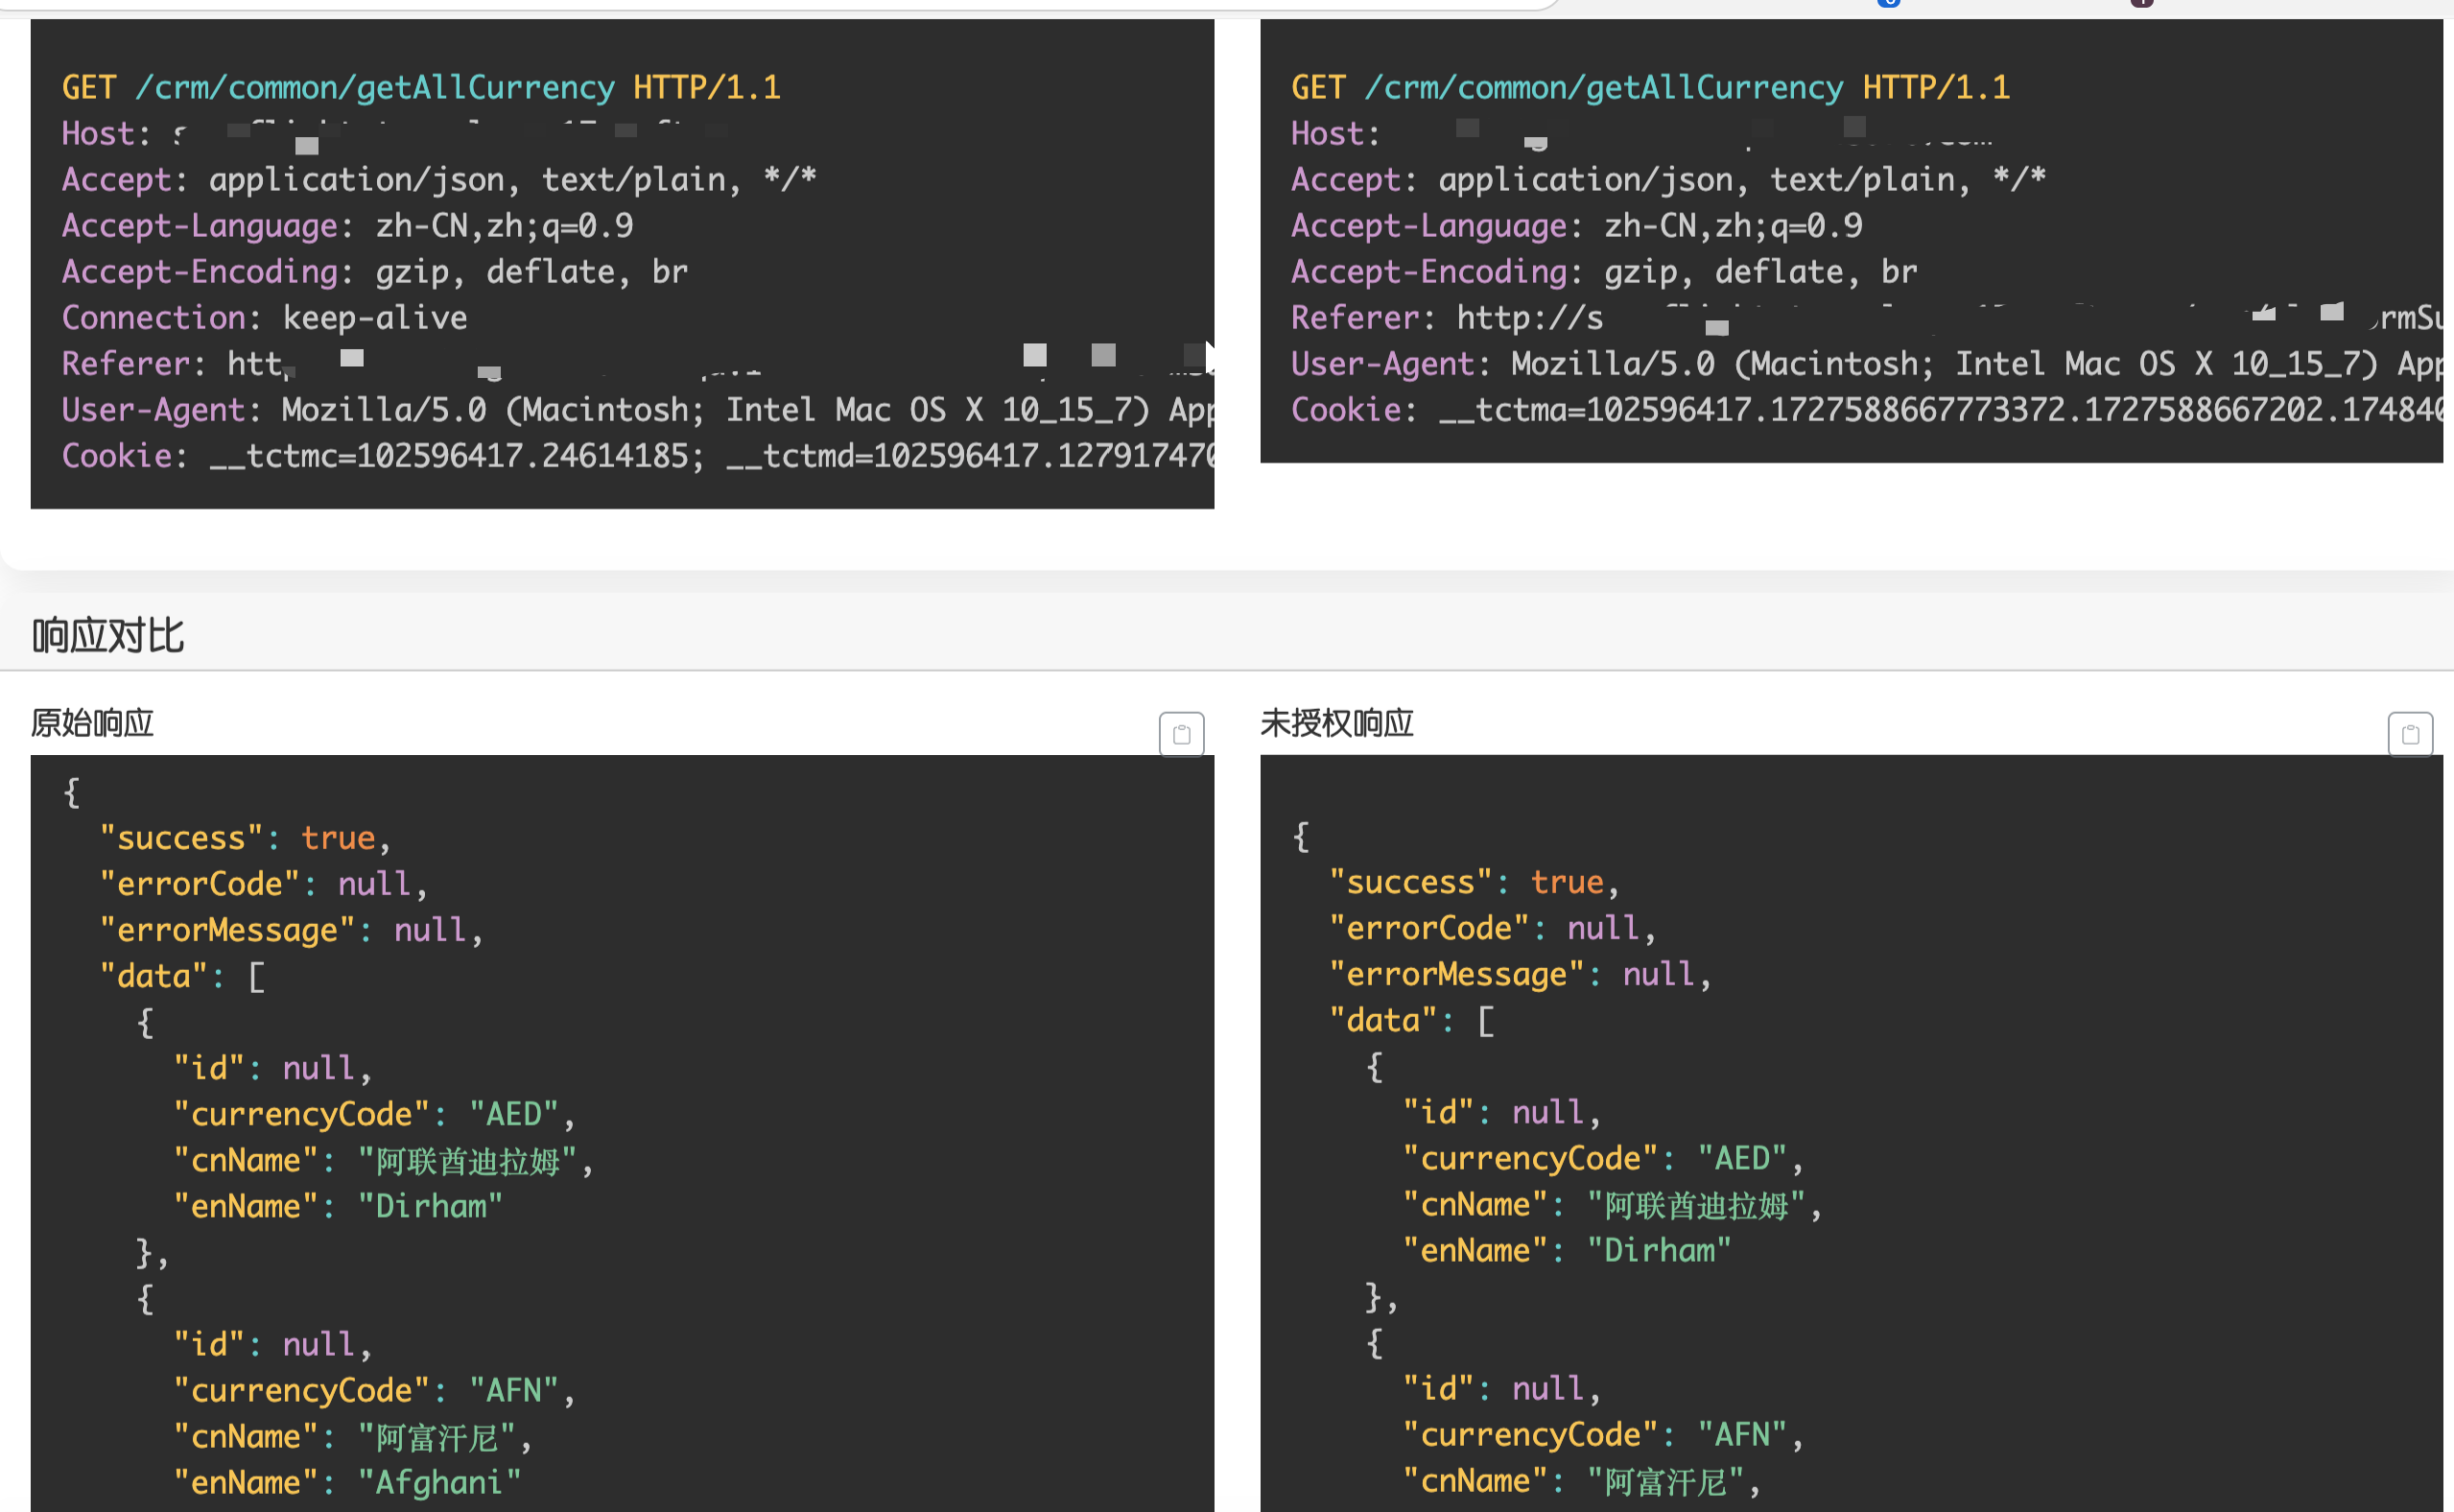Click the 未授权响应 label
Screen dimensions: 2454x1512
point(1336,723)
